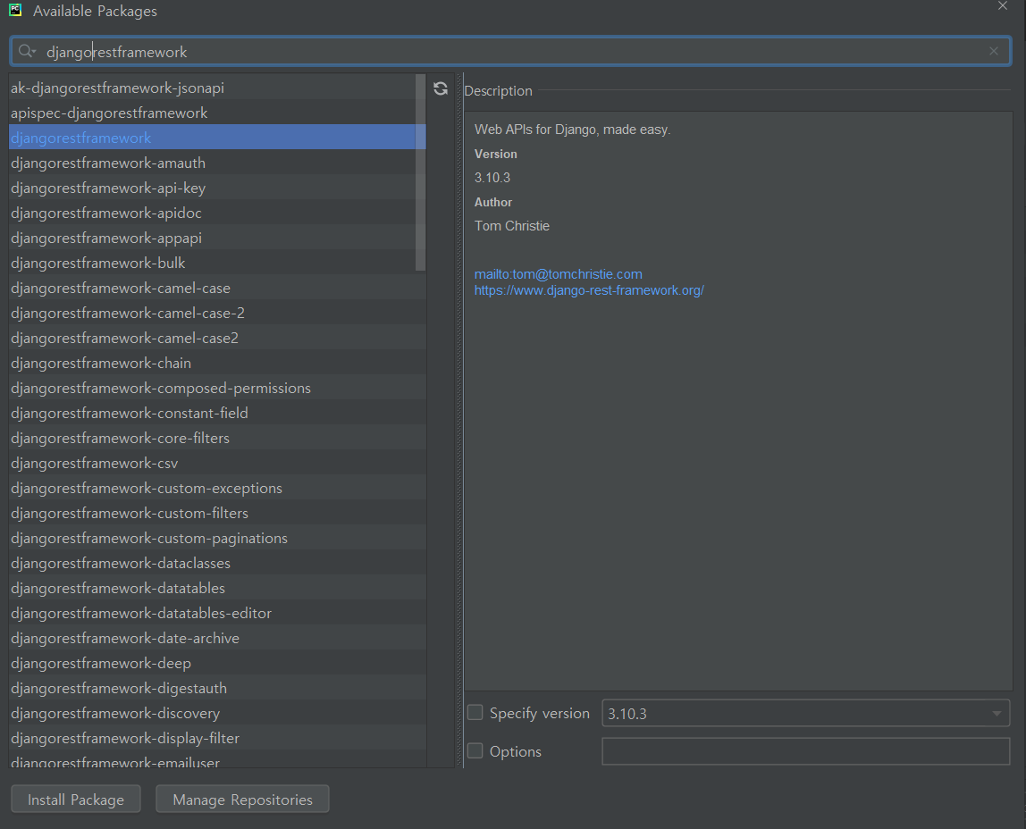
Task: Select djangorestframework-csv package
Action: 216,462
